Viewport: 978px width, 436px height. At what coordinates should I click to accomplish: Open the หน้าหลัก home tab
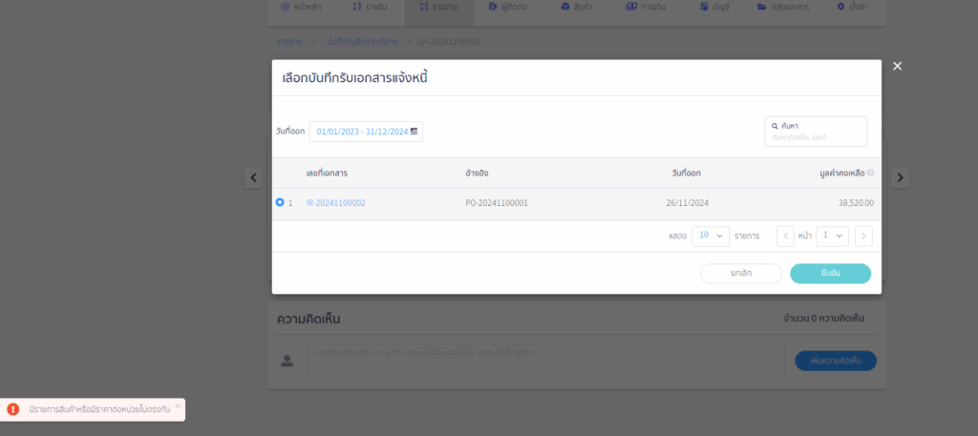click(302, 7)
